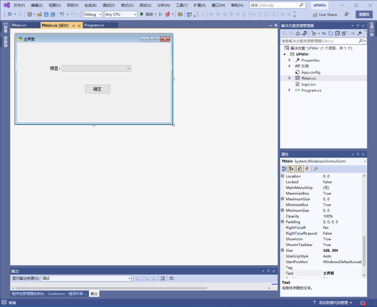
Task: Click the notifications bell in status bar
Action: coord(363,302)
